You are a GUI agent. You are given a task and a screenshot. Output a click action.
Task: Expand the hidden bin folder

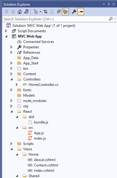[x=11, y=69]
